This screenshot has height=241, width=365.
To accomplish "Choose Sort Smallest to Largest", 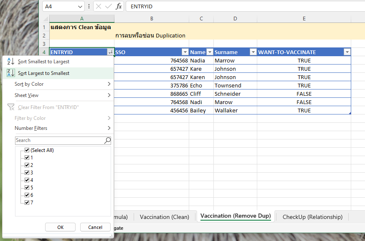I will (x=58, y=62).
